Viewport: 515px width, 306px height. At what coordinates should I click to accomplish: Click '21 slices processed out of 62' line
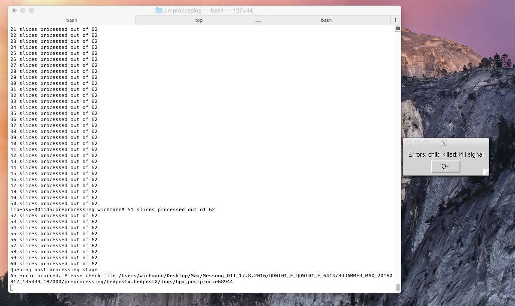pyautogui.click(x=54, y=29)
